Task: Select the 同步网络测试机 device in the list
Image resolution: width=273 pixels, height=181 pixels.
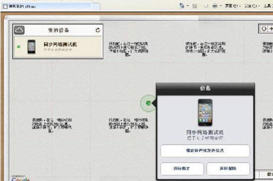Action: [x=58, y=47]
